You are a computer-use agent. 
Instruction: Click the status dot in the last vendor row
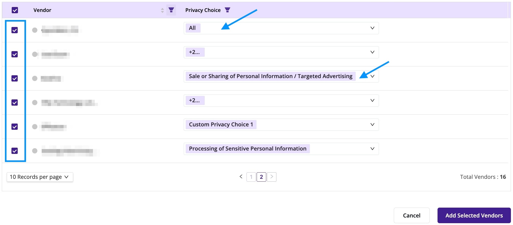point(35,151)
